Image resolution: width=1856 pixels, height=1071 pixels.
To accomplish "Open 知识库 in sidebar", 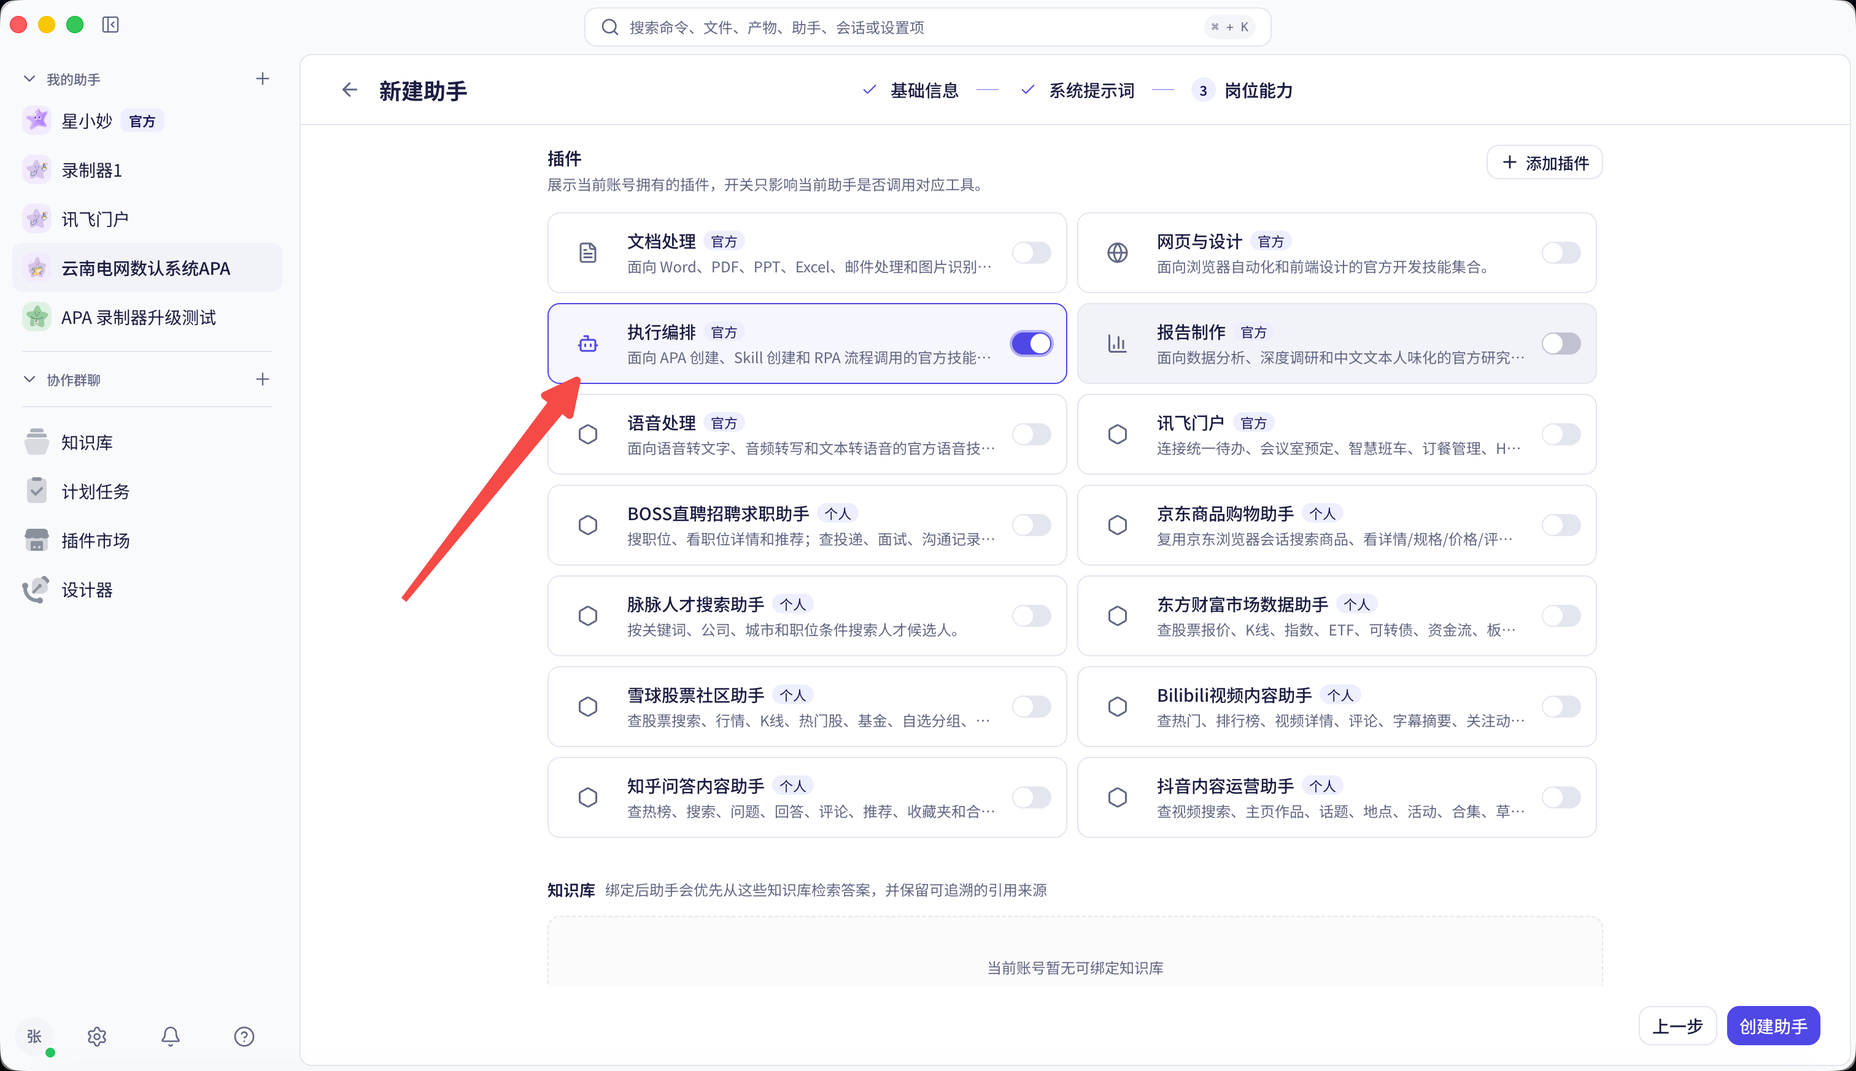I will click(x=147, y=442).
